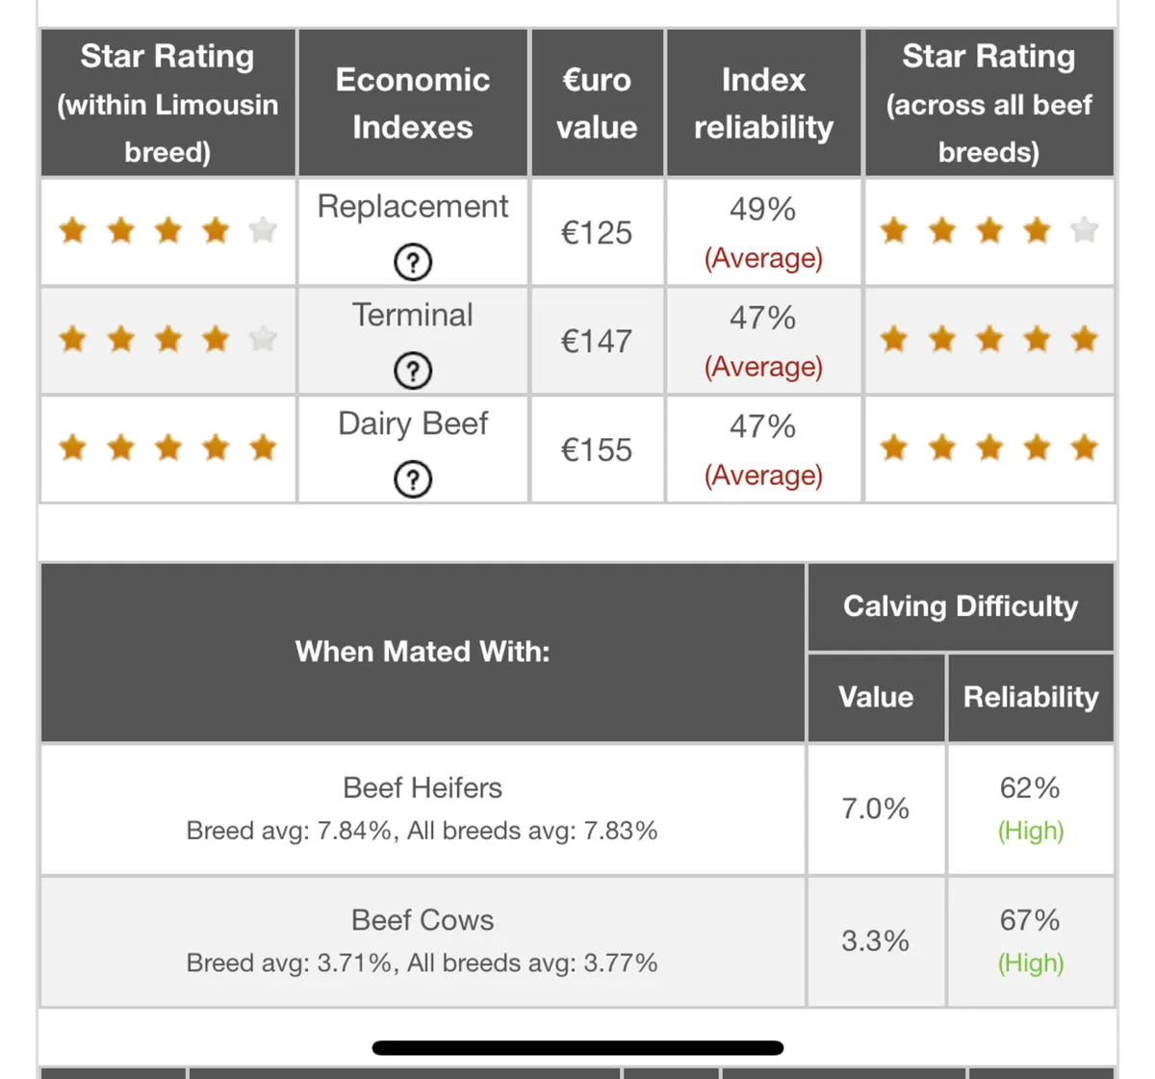Click Replacement across-breeds star rating
The width and height of the screenshot is (1155, 1079).
click(x=988, y=231)
